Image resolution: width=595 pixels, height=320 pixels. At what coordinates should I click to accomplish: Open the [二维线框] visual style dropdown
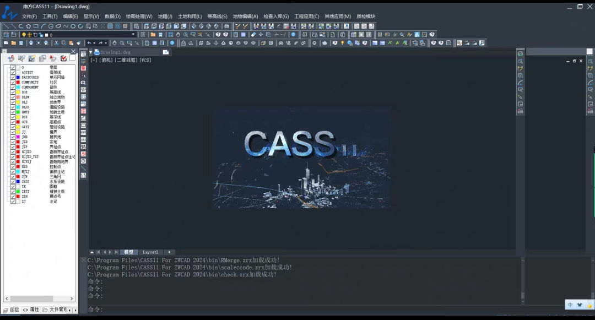point(126,60)
